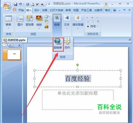Close the 百度经验.pptx document tab

click(130, 40)
